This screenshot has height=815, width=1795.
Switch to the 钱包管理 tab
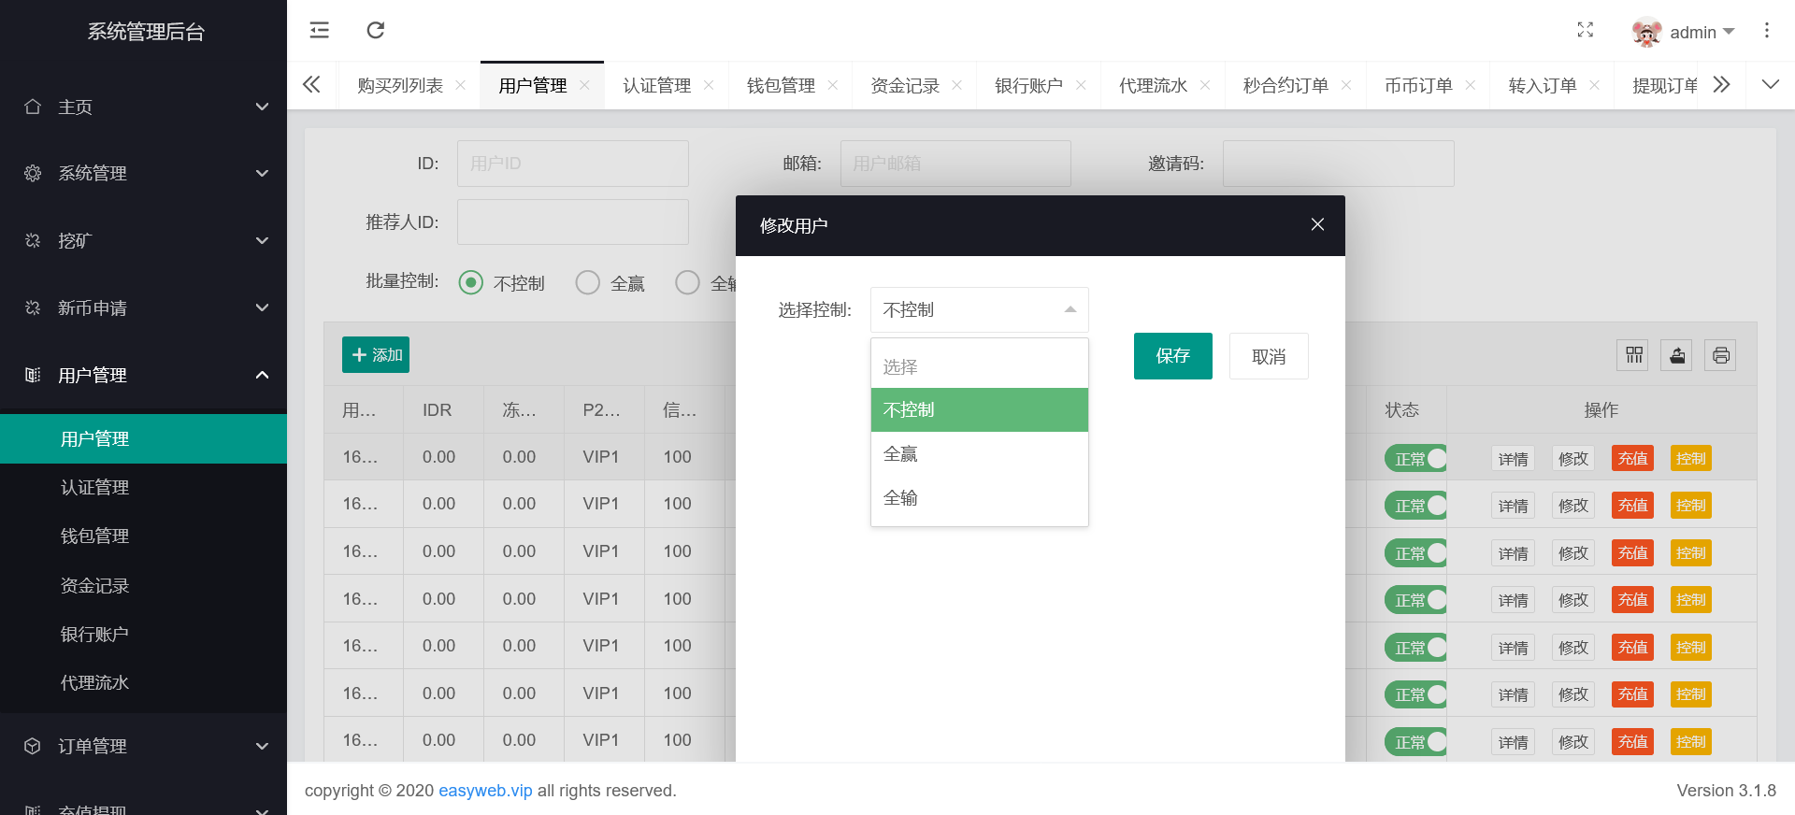(x=781, y=85)
